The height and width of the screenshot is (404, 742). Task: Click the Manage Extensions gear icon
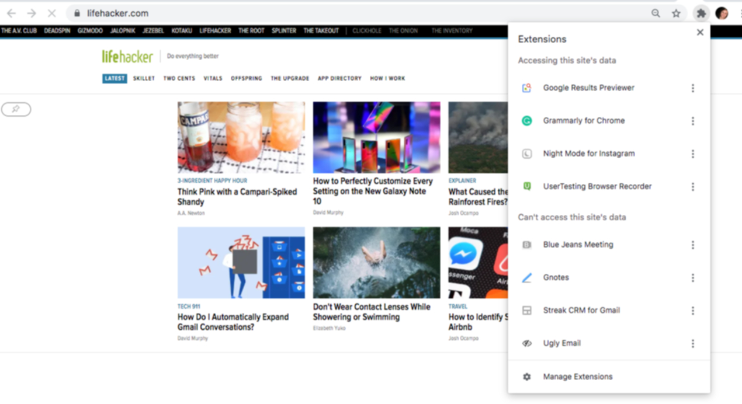526,377
